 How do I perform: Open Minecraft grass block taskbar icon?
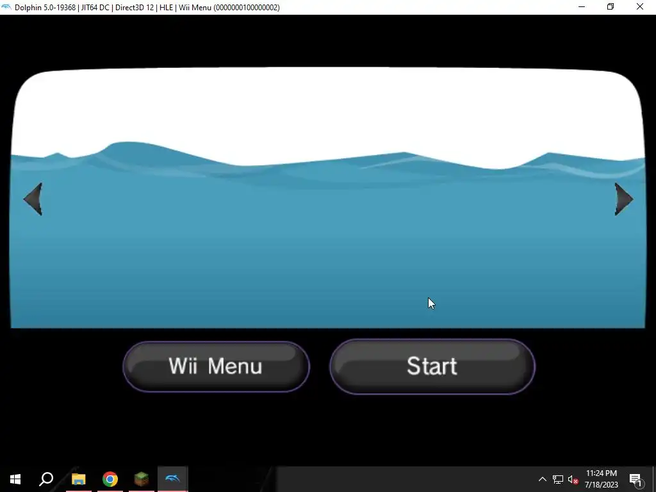[142, 479]
